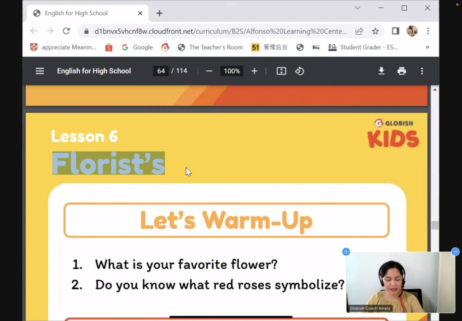462x321 pixels.
Task: Open a new browser tab
Action: [x=159, y=13]
